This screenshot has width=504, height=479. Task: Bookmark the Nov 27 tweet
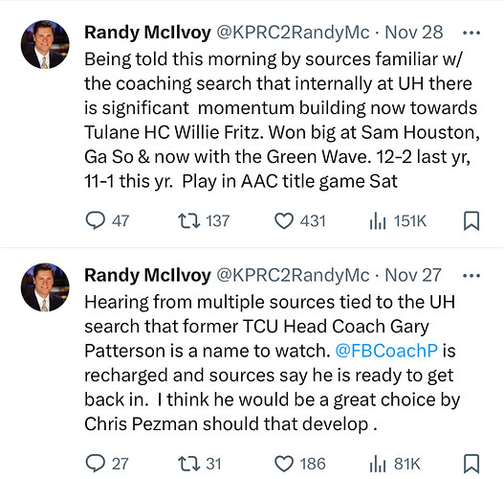point(471,464)
